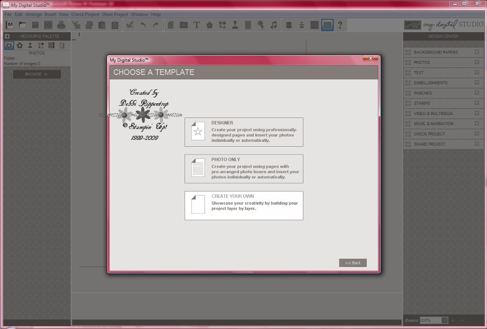Expand the Embellishments section arrow
Viewport: 487px width, 329px height.
(477, 83)
